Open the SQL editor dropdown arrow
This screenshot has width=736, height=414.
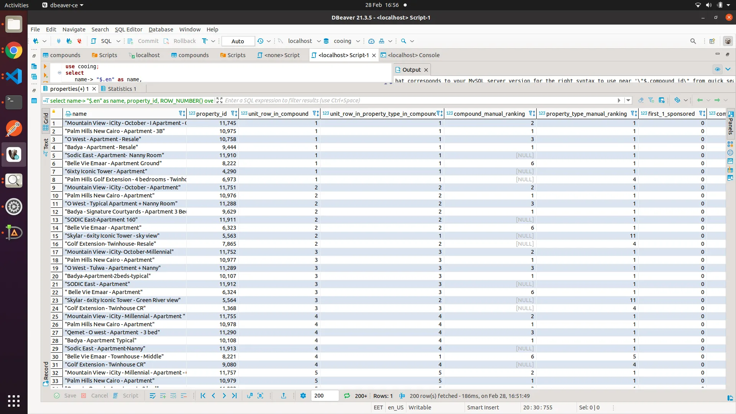tap(118, 41)
